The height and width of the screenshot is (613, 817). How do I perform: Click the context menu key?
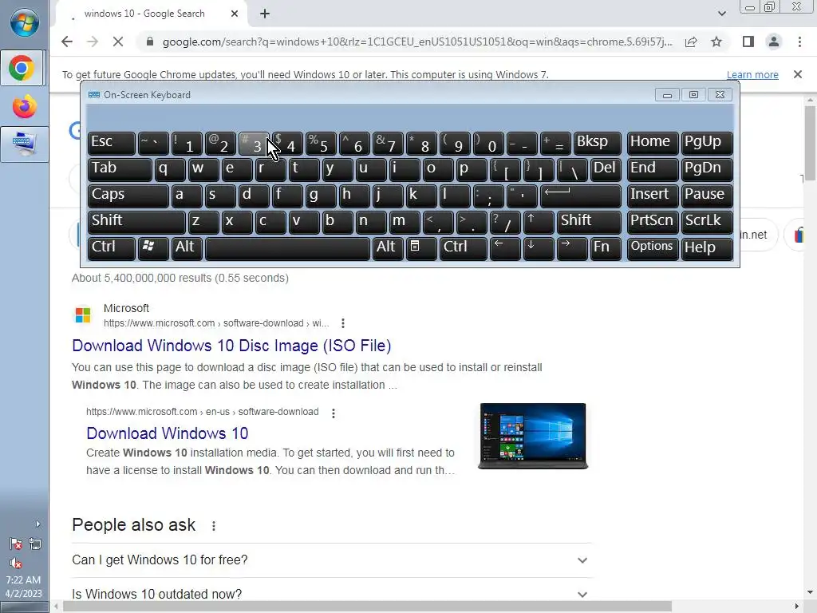click(x=421, y=249)
